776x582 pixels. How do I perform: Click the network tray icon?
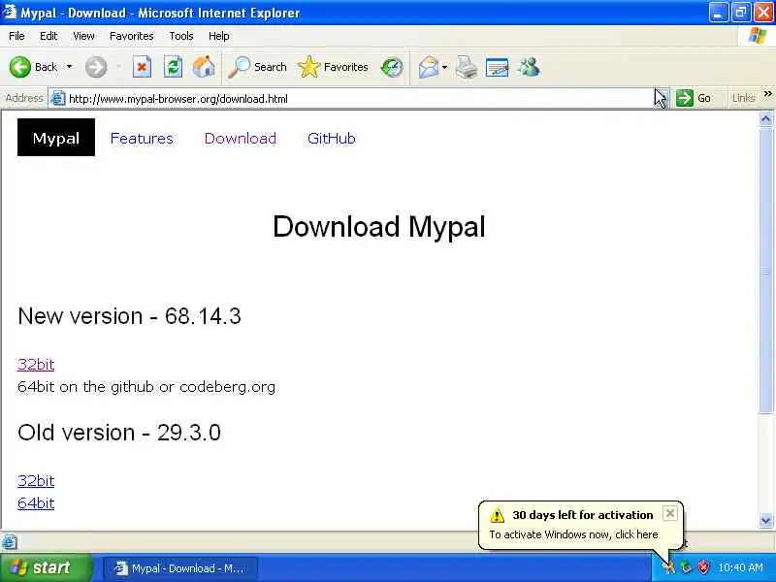click(x=686, y=567)
